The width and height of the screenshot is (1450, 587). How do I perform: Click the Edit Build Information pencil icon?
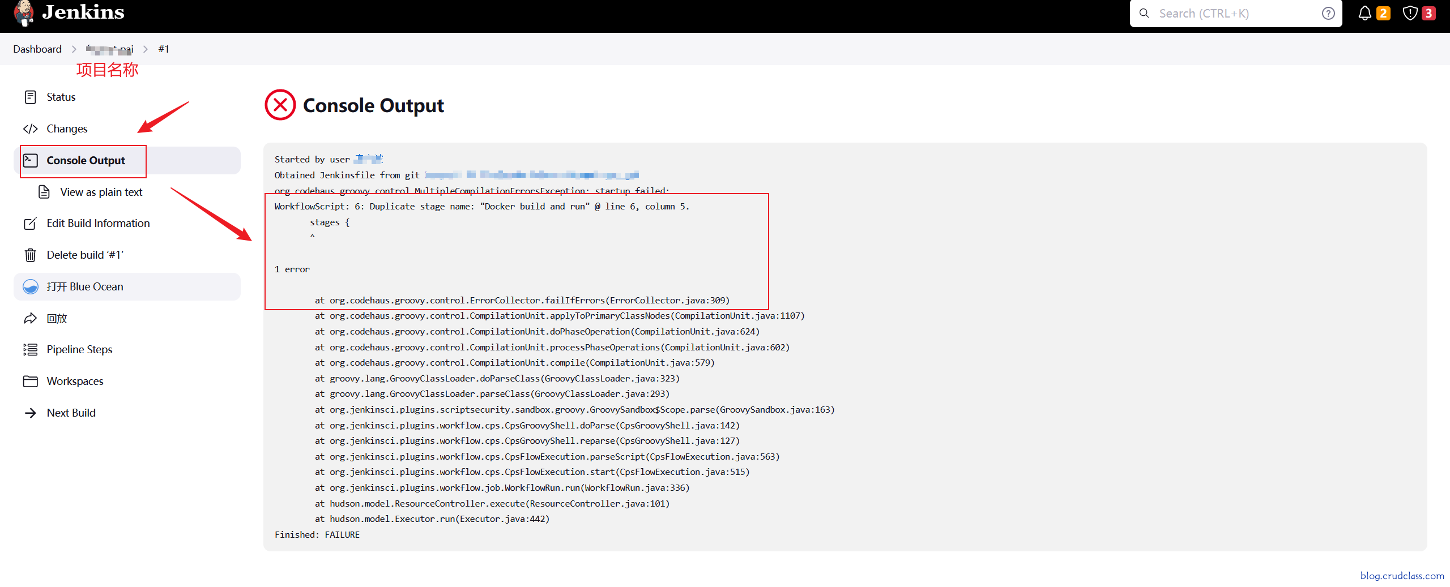(31, 224)
